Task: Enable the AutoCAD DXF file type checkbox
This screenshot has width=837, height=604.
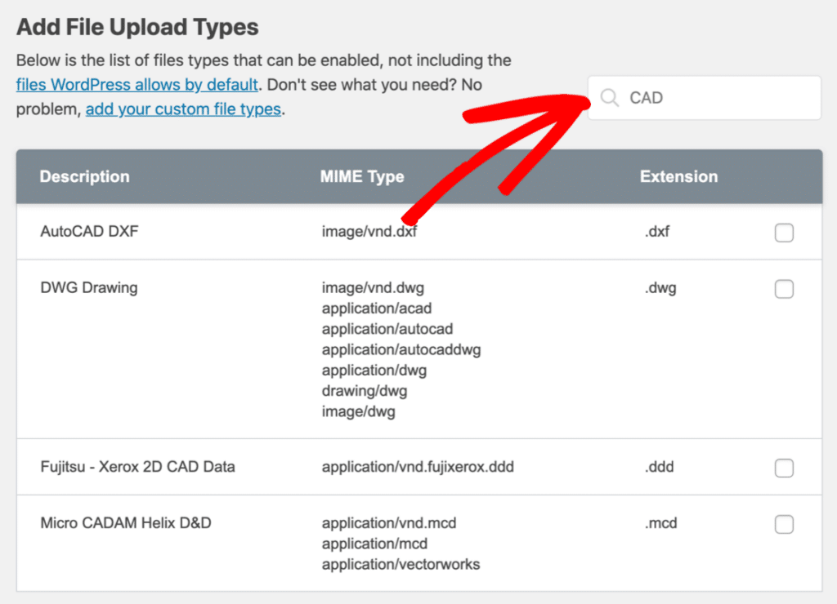Action: (784, 233)
